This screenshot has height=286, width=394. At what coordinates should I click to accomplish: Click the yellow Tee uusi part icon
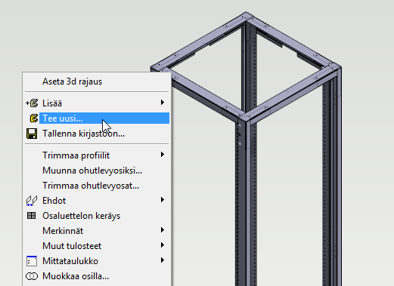click(x=34, y=118)
